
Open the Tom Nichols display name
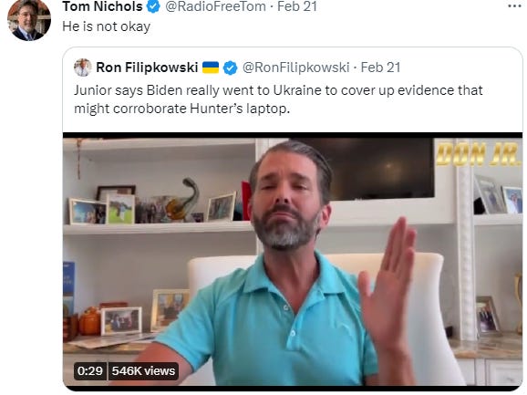102,6
